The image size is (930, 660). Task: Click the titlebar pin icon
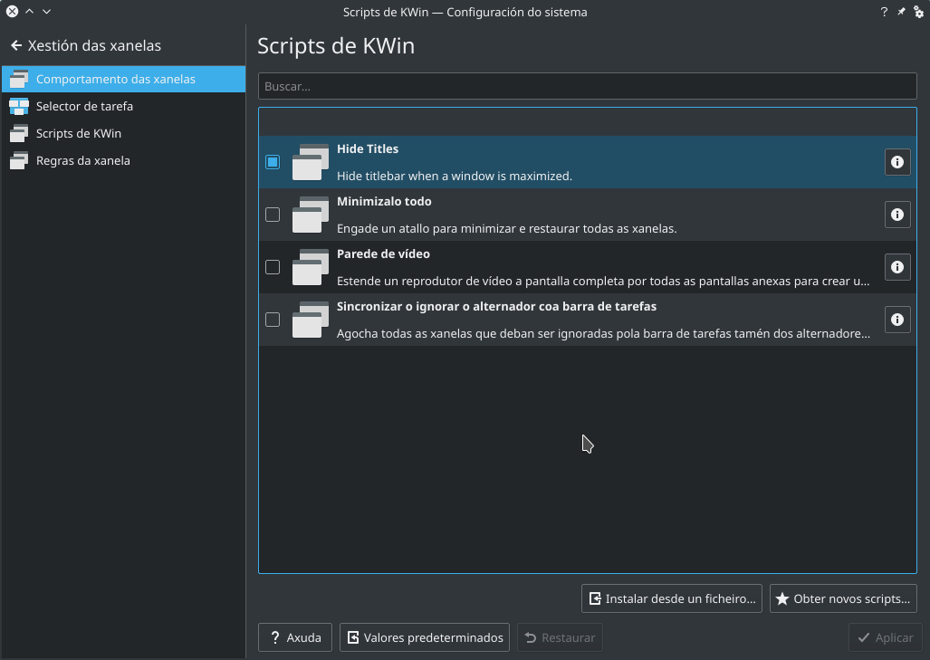point(901,12)
